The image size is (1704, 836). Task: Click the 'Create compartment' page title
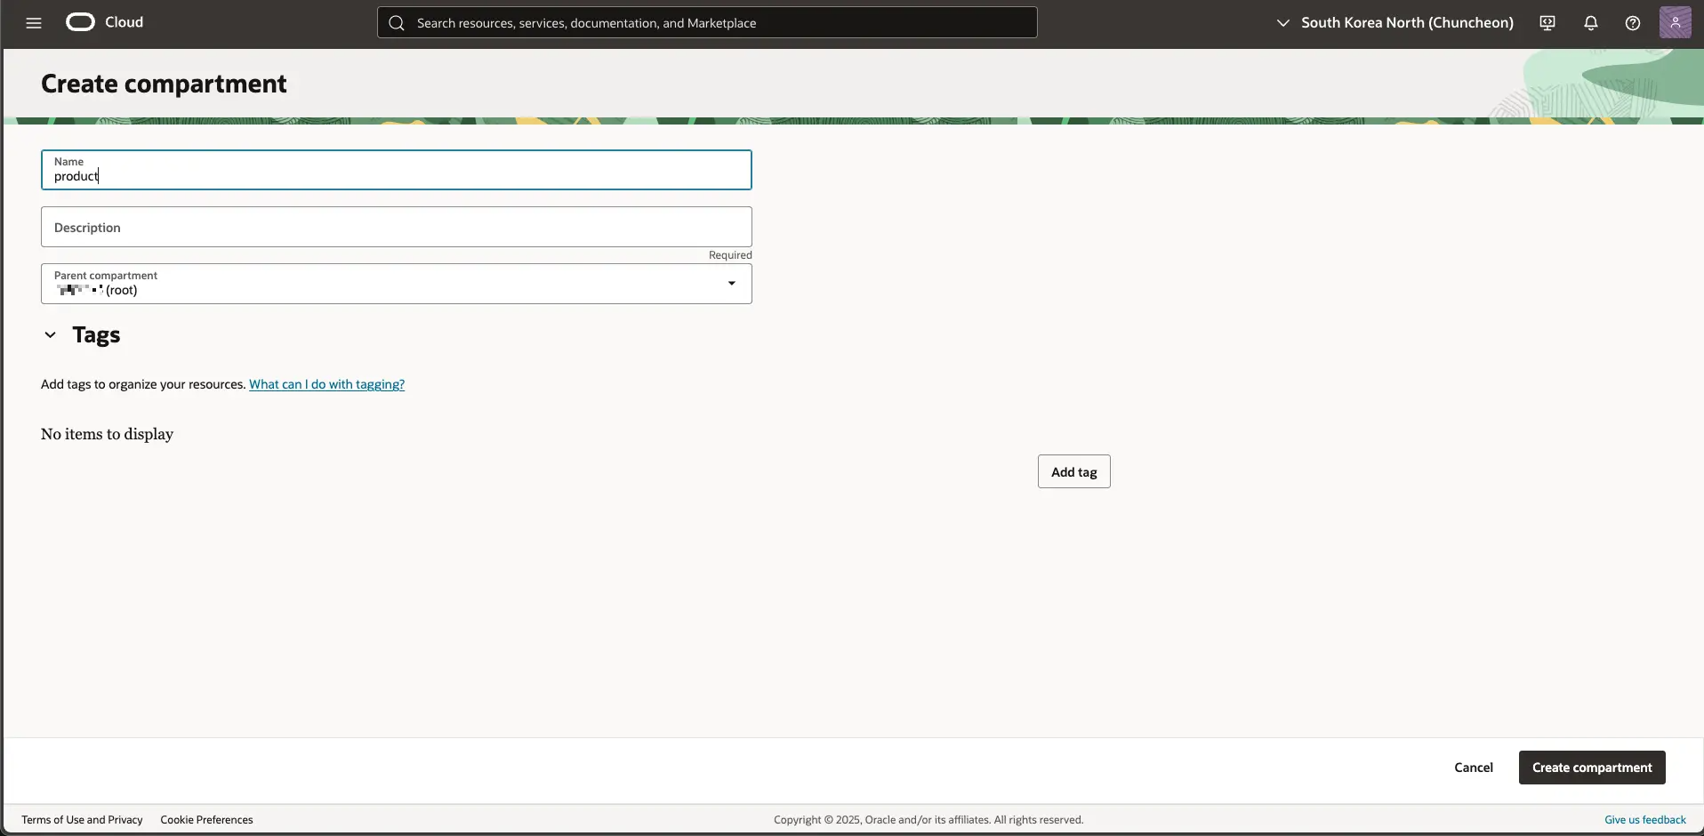pyautogui.click(x=164, y=84)
